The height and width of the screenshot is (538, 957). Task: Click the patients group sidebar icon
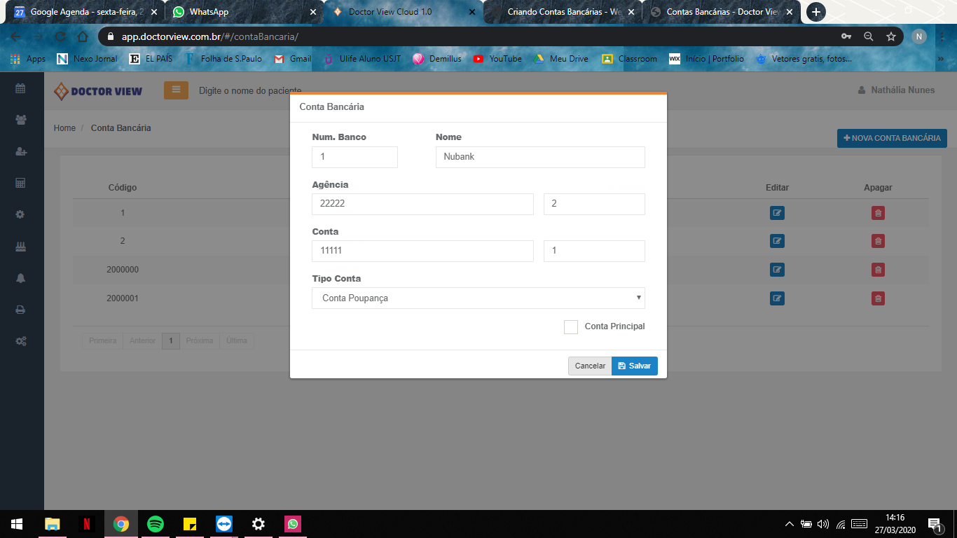click(x=20, y=120)
